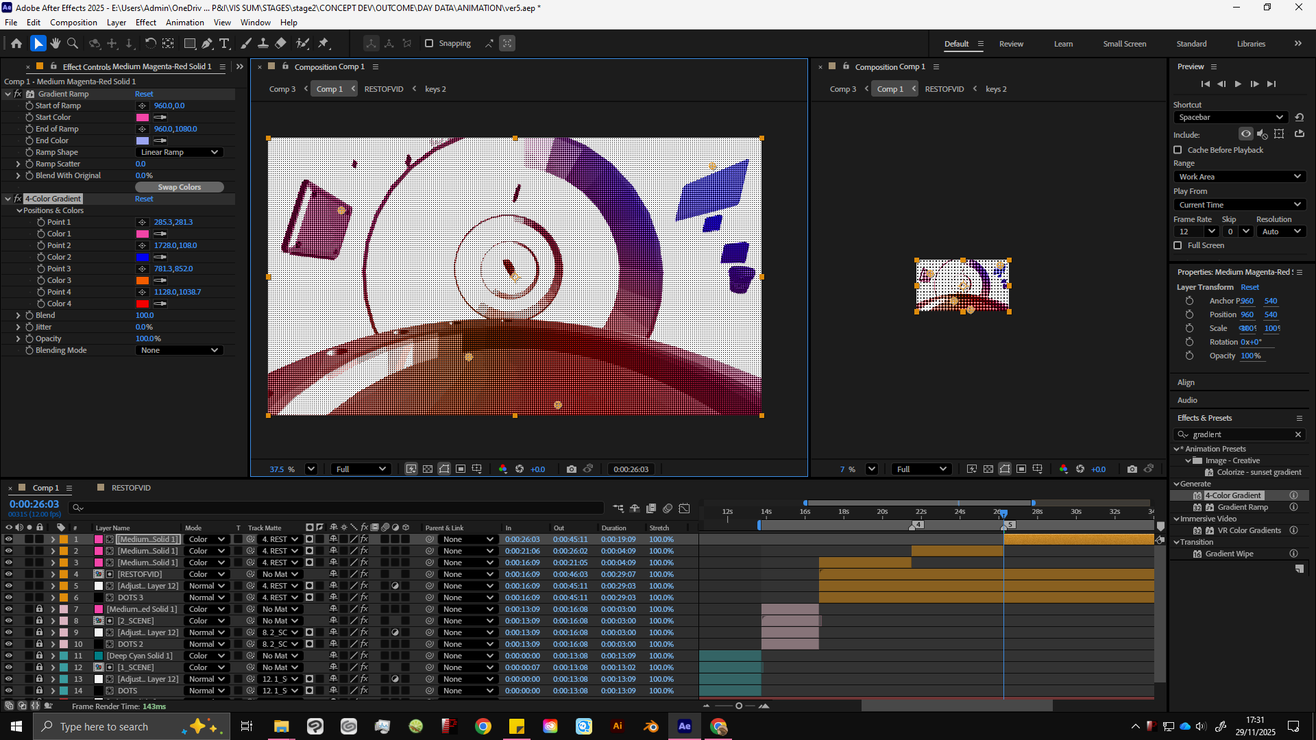Toggle the Snapping checkbox
The height and width of the screenshot is (740, 1316).
pyautogui.click(x=429, y=43)
